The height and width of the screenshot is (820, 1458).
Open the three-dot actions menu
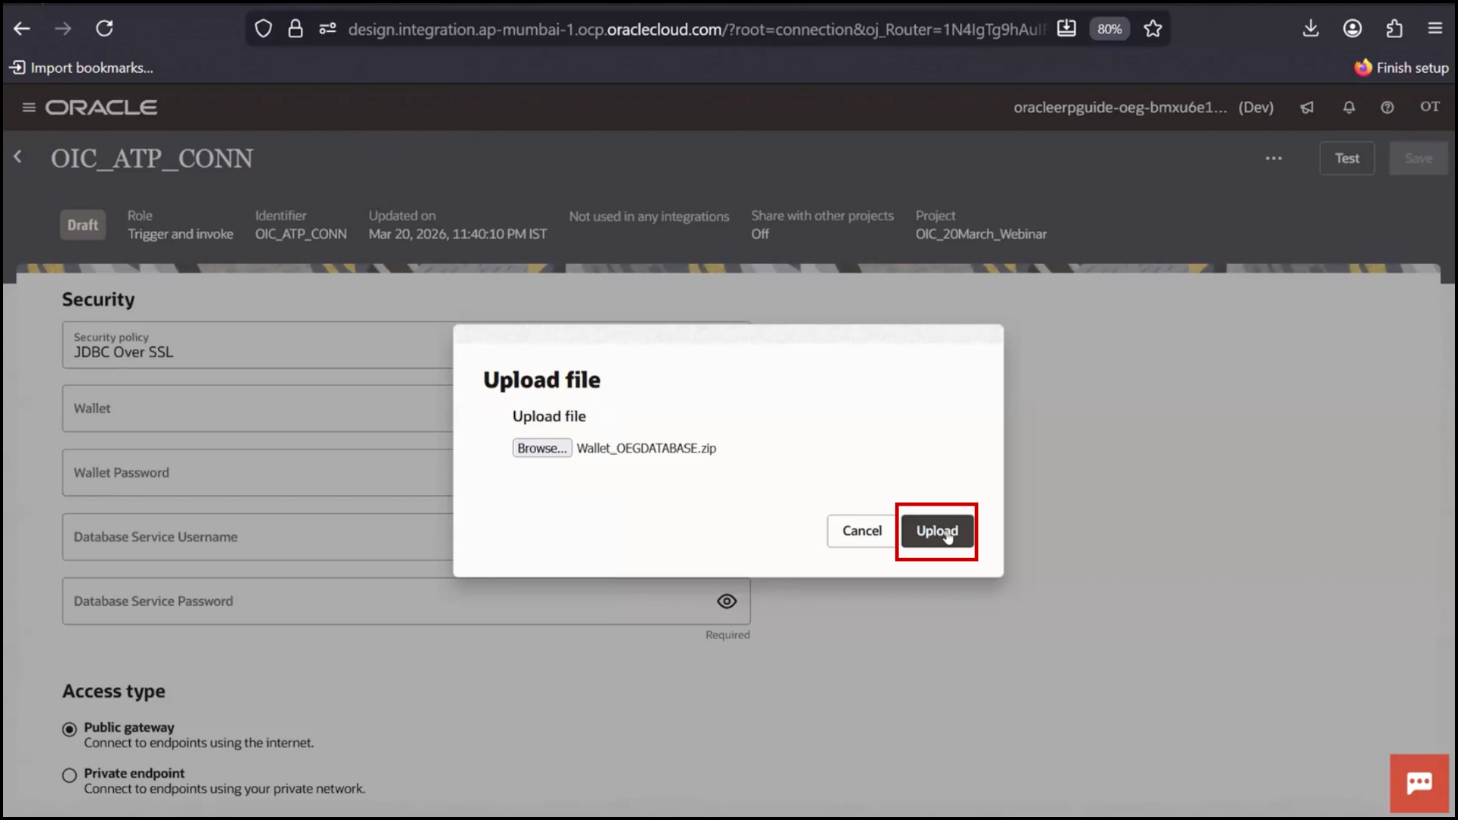(x=1273, y=158)
